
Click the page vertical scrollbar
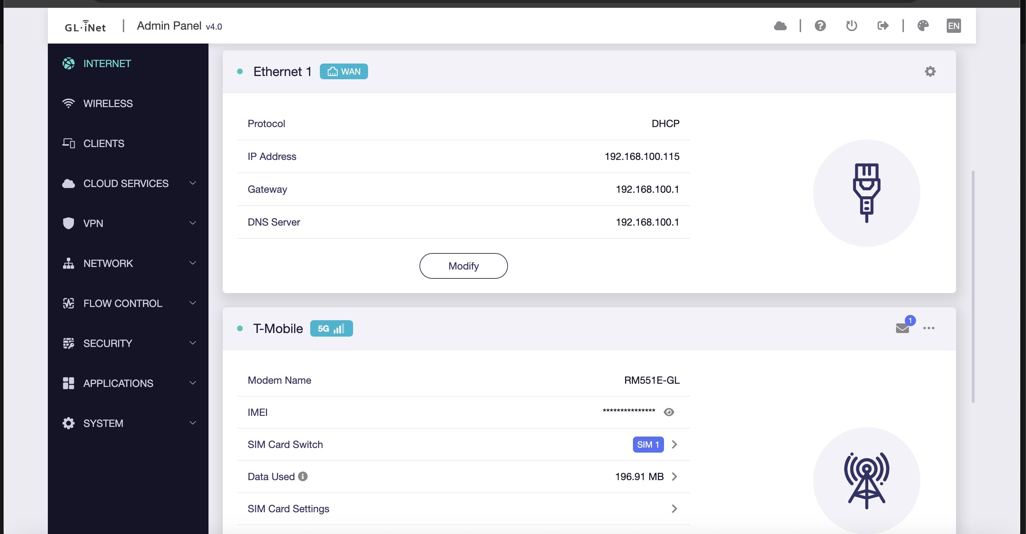(973, 287)
